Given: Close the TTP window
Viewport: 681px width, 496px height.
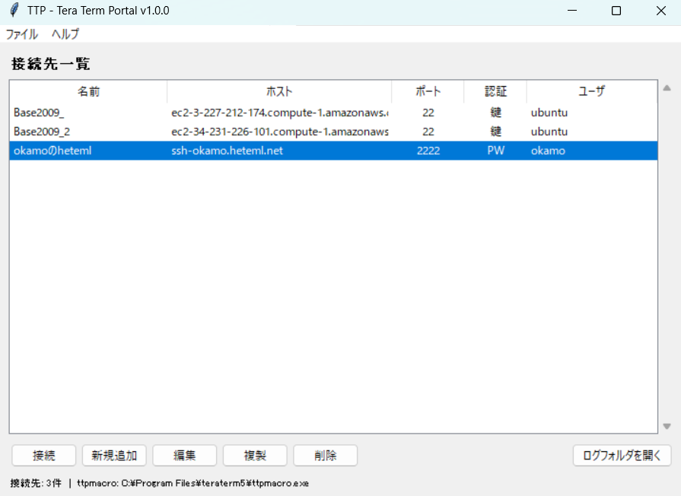Looking at the screenshot, I should [661, 11].
